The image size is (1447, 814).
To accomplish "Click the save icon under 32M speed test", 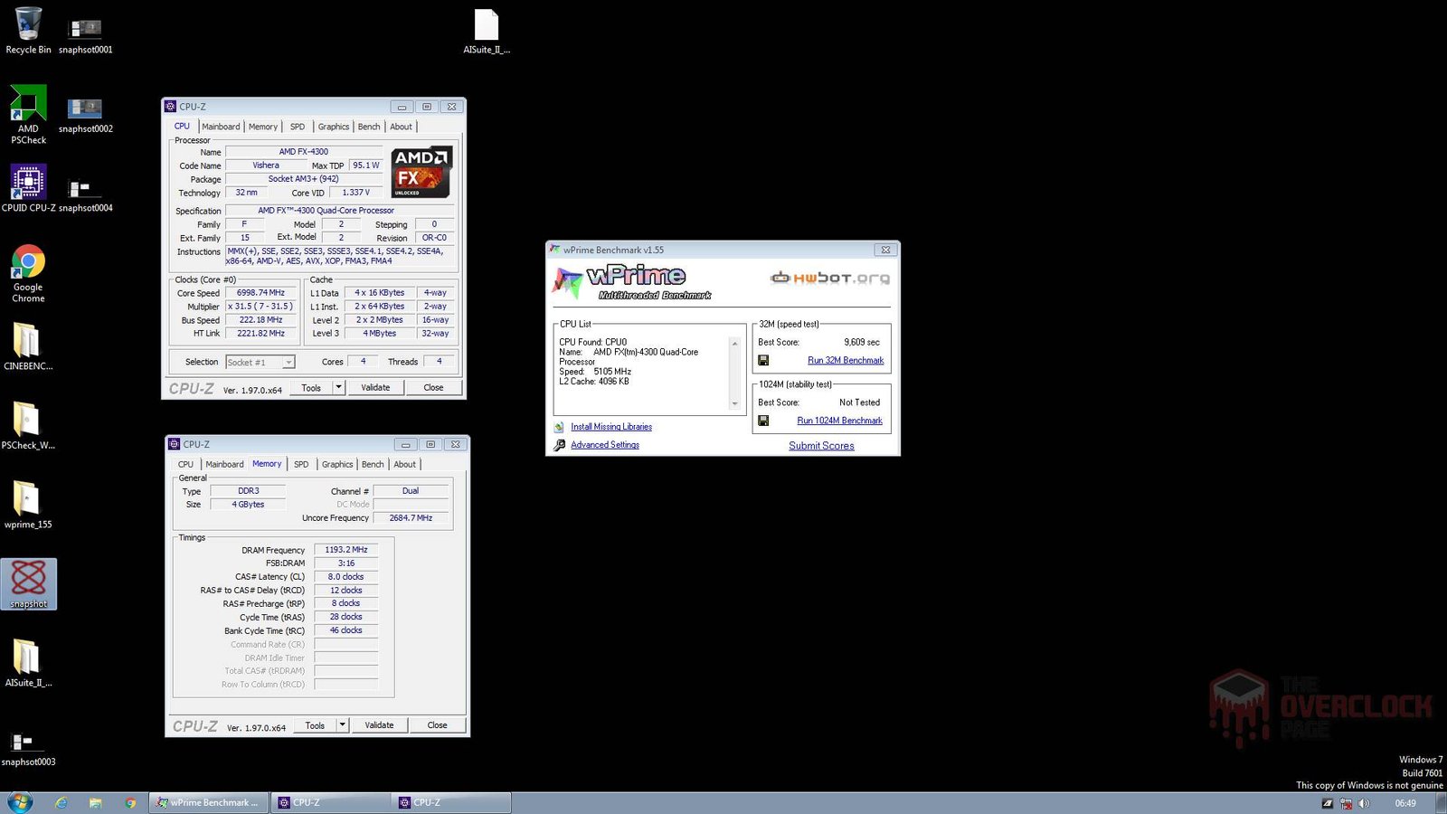I will (763, 360).
